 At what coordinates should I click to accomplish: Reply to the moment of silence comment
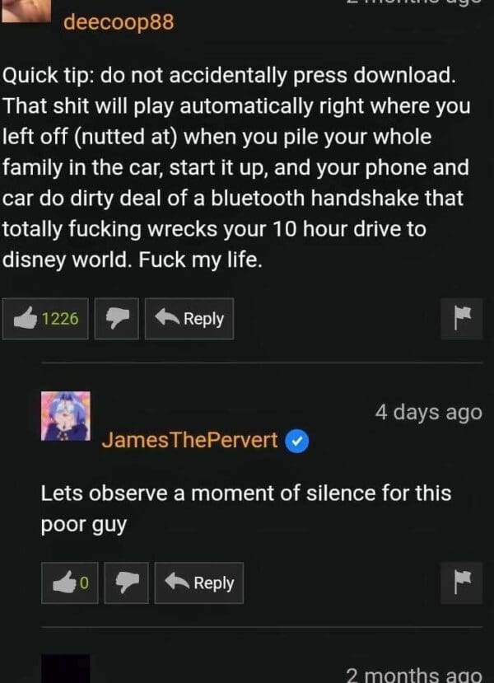pyautogui.click(x=199, y=582)
